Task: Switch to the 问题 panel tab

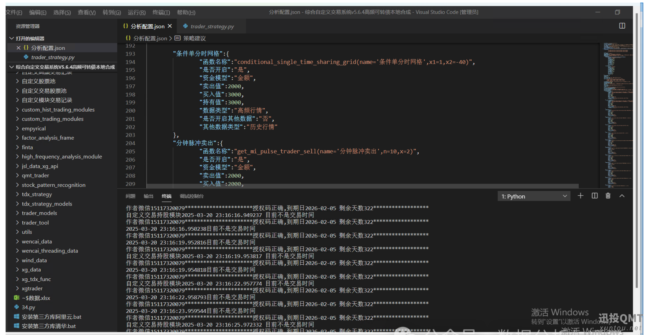Action: coord(131,196)
